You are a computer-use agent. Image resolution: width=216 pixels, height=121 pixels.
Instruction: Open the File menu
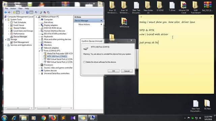point(6,8)
